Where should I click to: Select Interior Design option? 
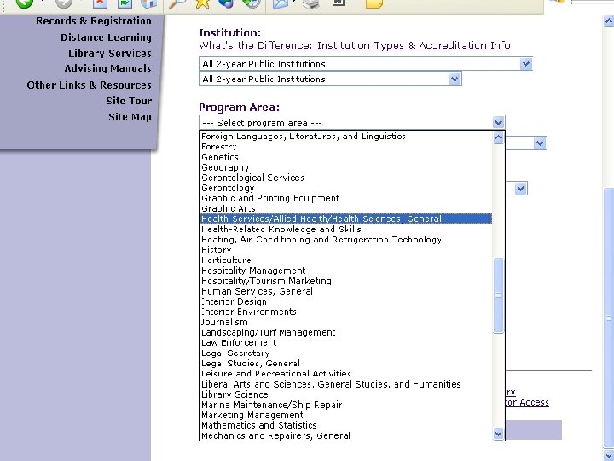click(345, 301)
